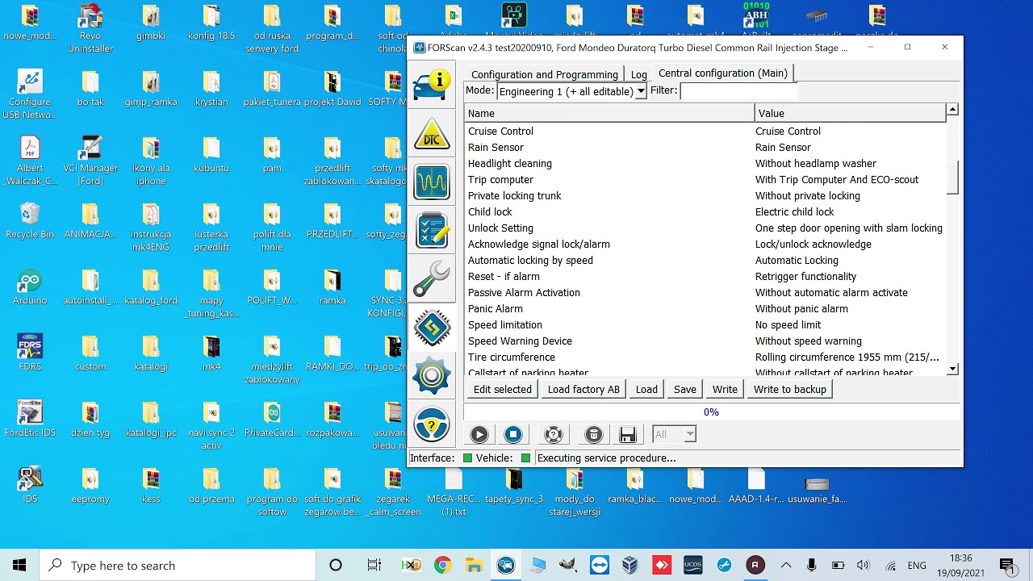Screen dimensions: 1033x581
Task: Click the trash bin delete icon
Action: pyautogui.click(x=594, y=435)
